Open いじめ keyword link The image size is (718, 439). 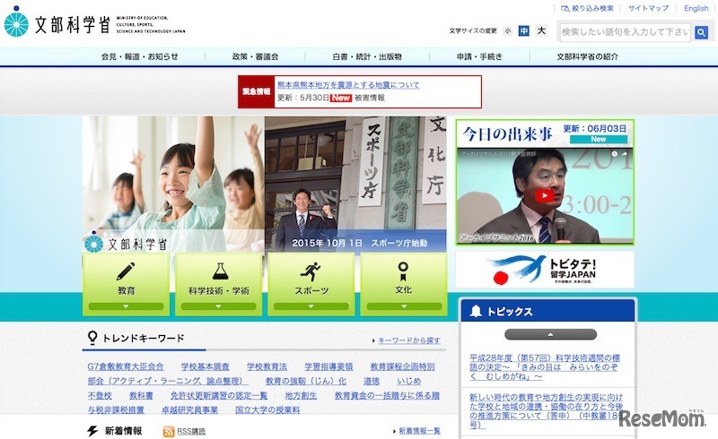coord(409,382)
